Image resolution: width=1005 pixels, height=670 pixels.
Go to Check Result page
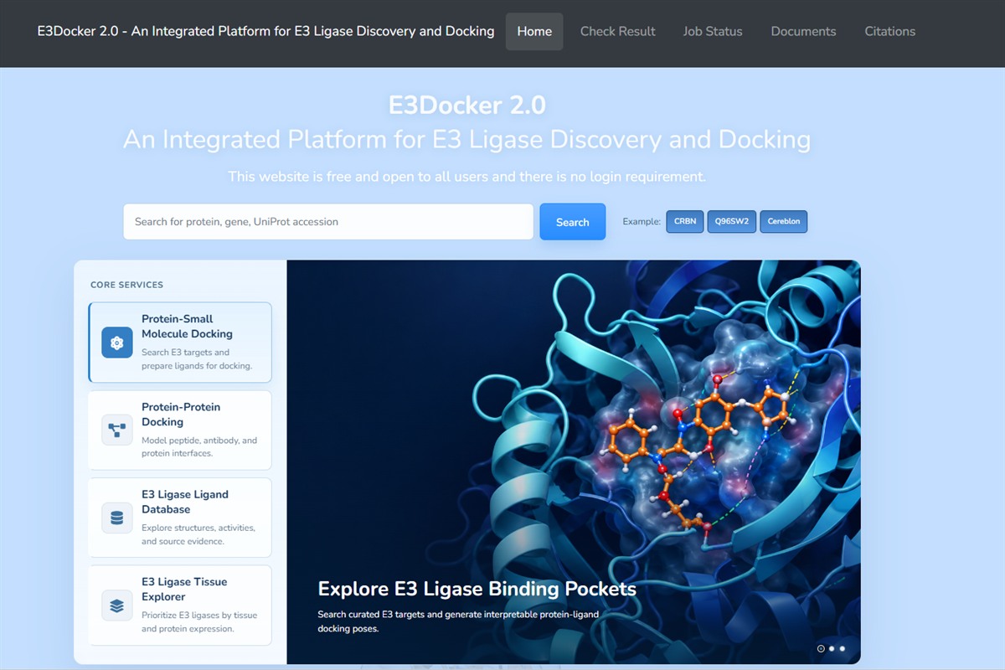point(618,31)
